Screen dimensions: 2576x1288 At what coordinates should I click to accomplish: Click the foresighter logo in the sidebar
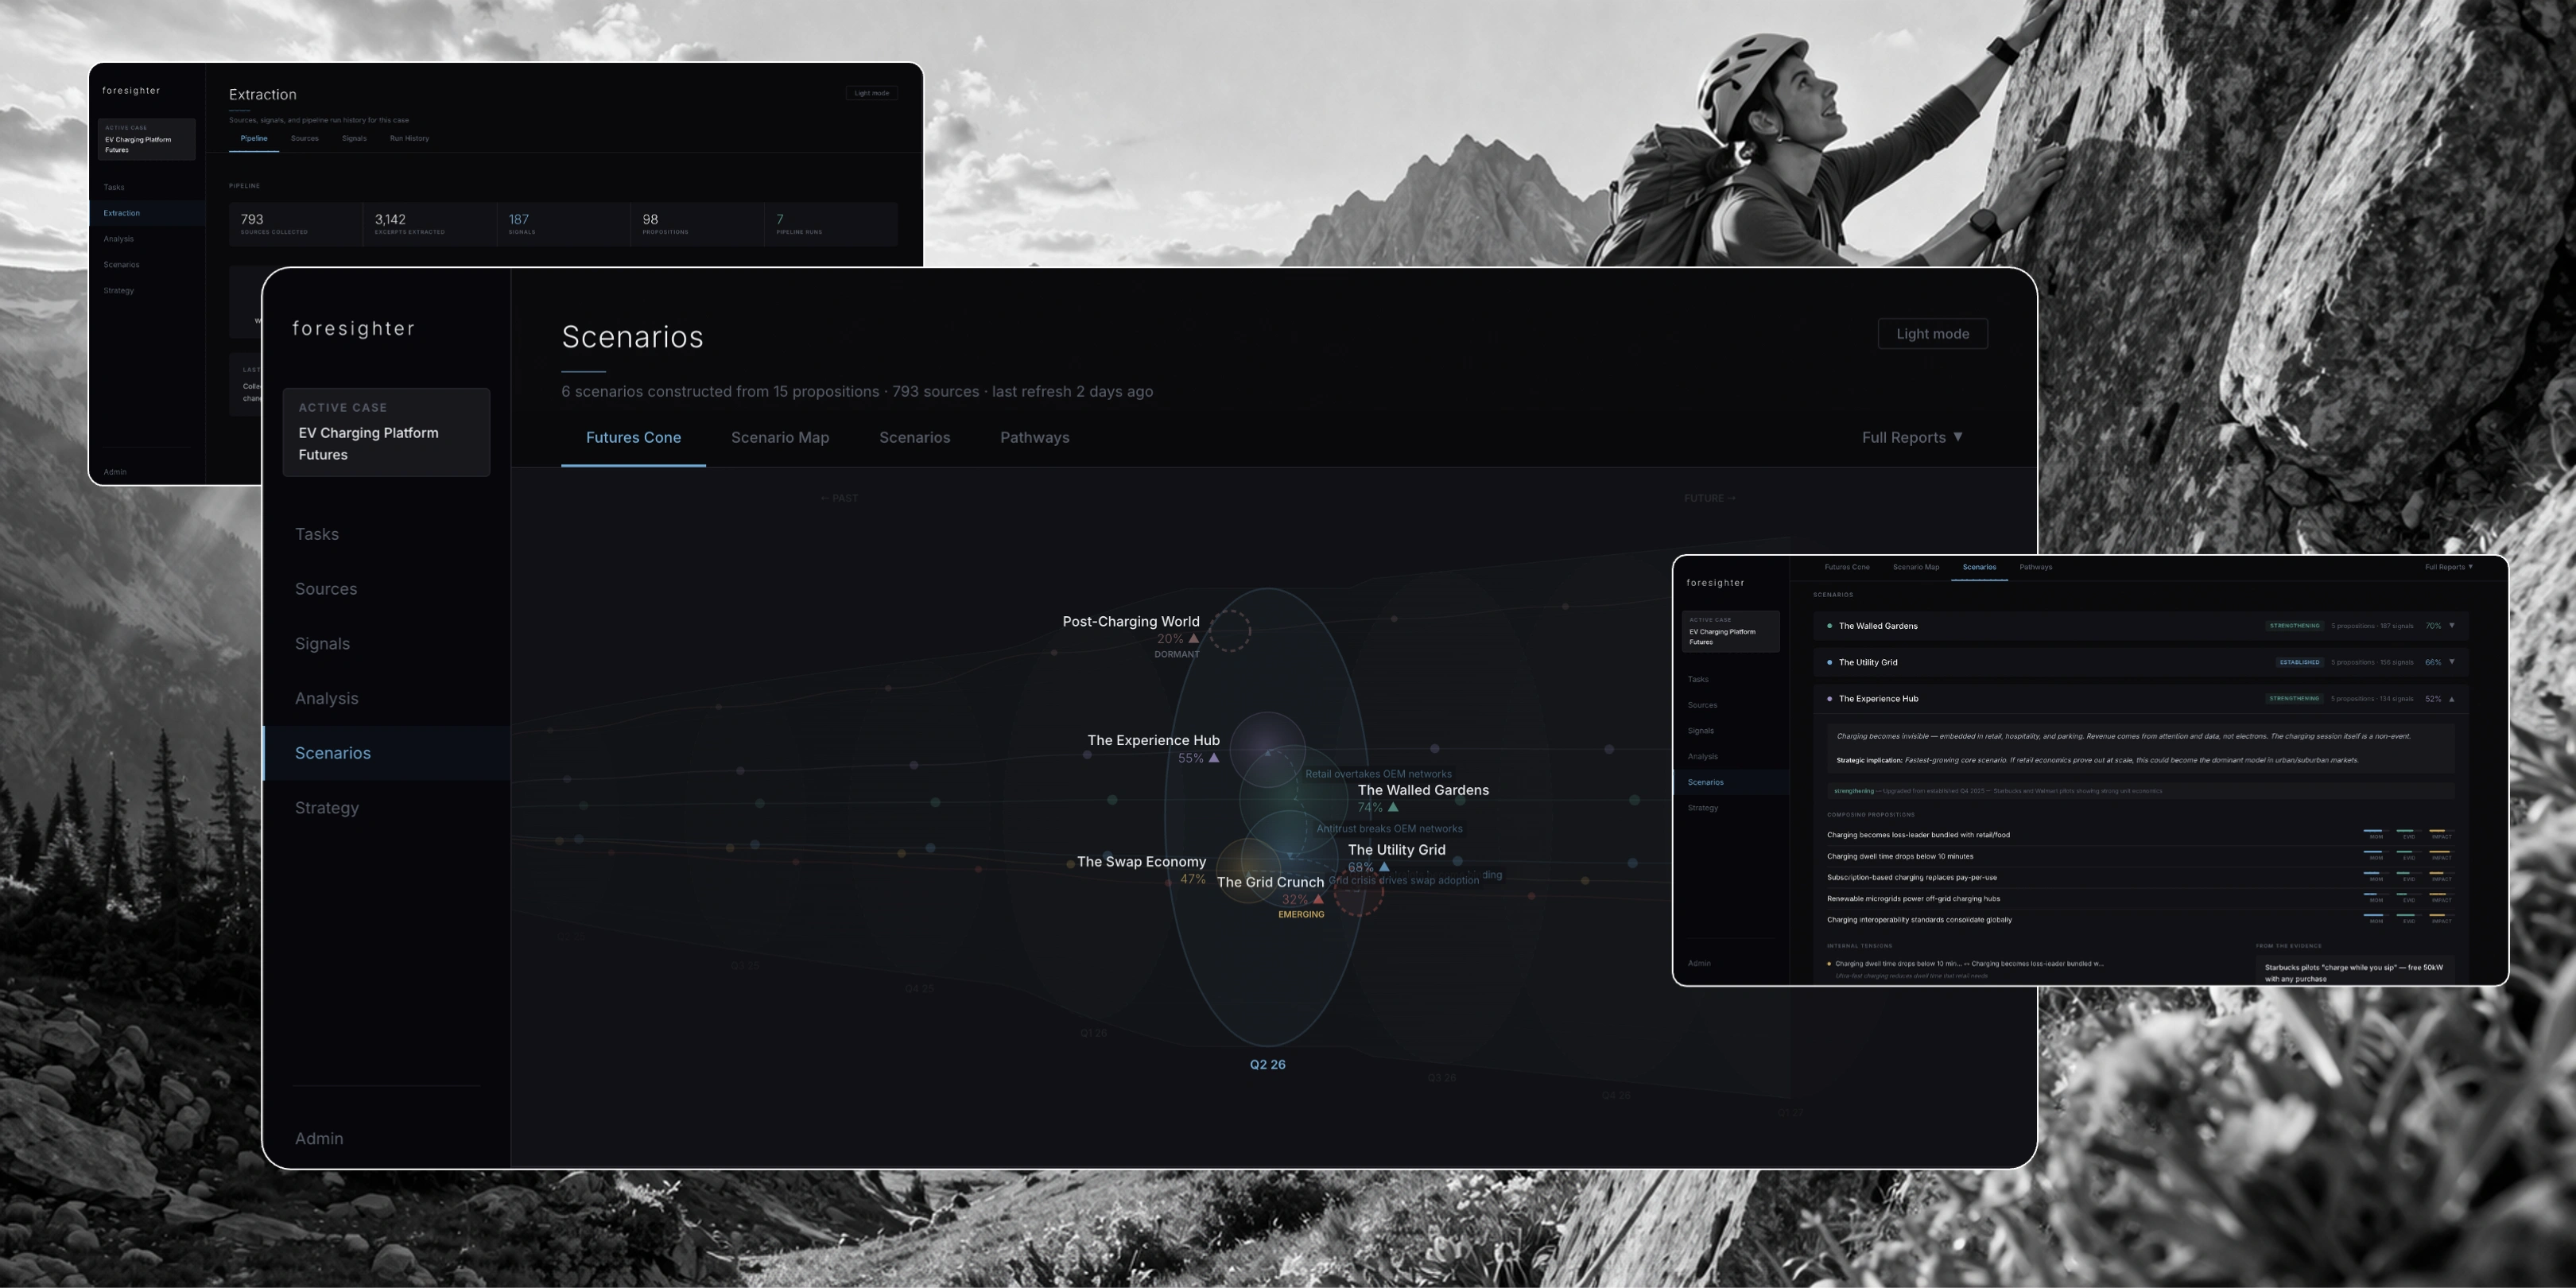point(352,328)
